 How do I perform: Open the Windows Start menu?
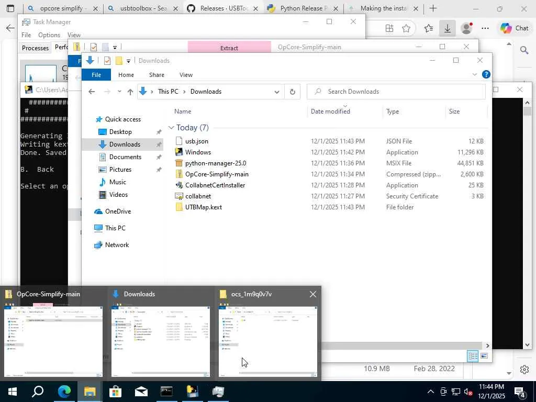pos(13,392)
